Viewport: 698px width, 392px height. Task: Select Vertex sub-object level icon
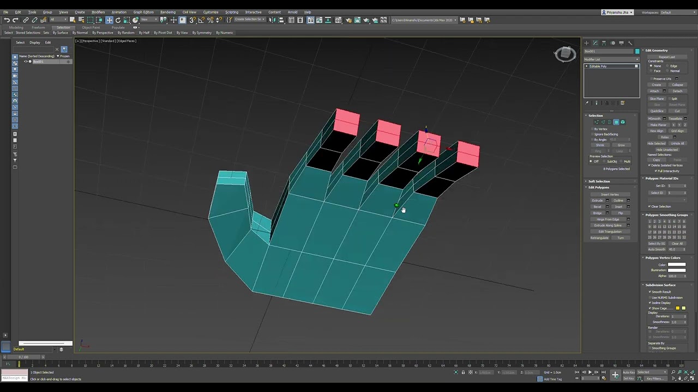tap(596, 122)
